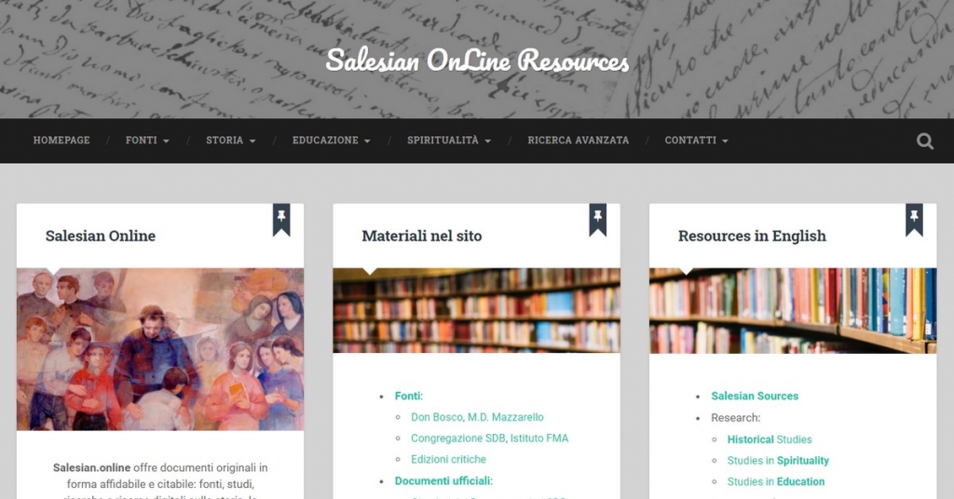The height and width of the screenshot is (499, 954).
Task: Click the Resources in English bookshelf image
Action: click(793, 311)
